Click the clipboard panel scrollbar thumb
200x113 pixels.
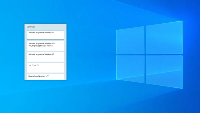tap(66, 38)
